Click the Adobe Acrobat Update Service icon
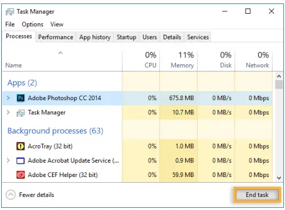 21,161
